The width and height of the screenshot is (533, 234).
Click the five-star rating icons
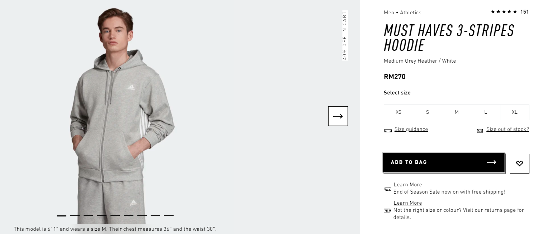click(504, 12)
